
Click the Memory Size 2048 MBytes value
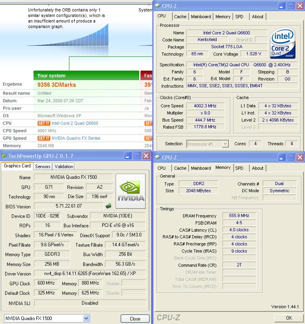click(x=198, y=191)
